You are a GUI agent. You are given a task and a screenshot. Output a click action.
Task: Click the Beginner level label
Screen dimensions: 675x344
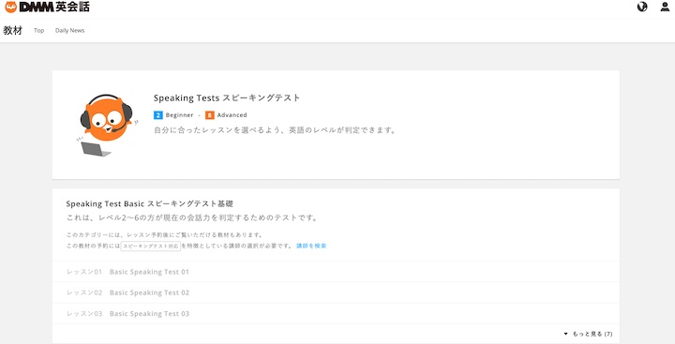pyautogui.click(x=179, y=115)
